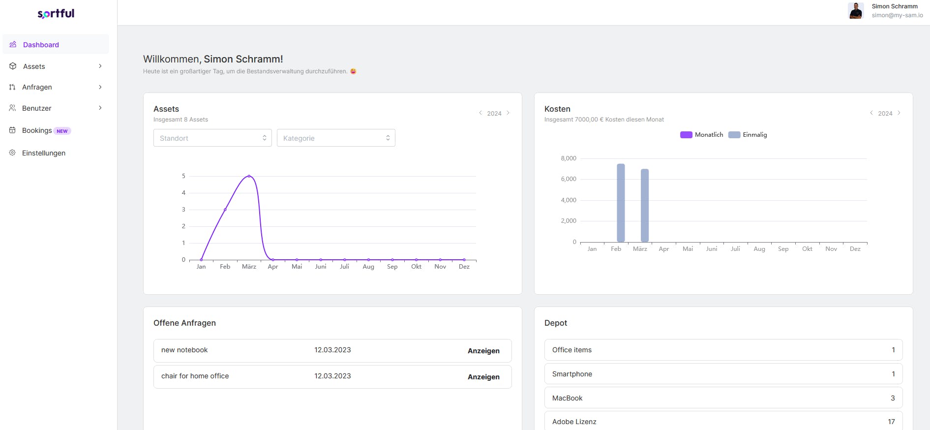Expand the Assets sidebar submenu chevron

click(100, 66)
